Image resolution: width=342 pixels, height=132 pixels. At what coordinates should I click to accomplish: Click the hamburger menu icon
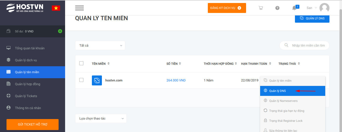click(79, 8)
